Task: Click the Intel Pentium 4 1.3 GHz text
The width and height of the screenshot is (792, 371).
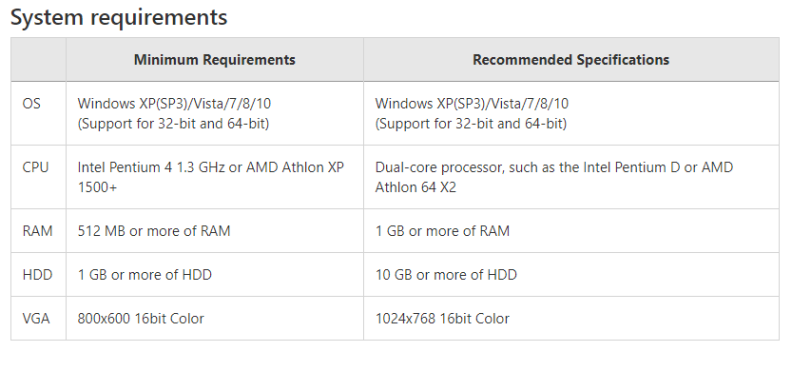Action: click(151, 167)
